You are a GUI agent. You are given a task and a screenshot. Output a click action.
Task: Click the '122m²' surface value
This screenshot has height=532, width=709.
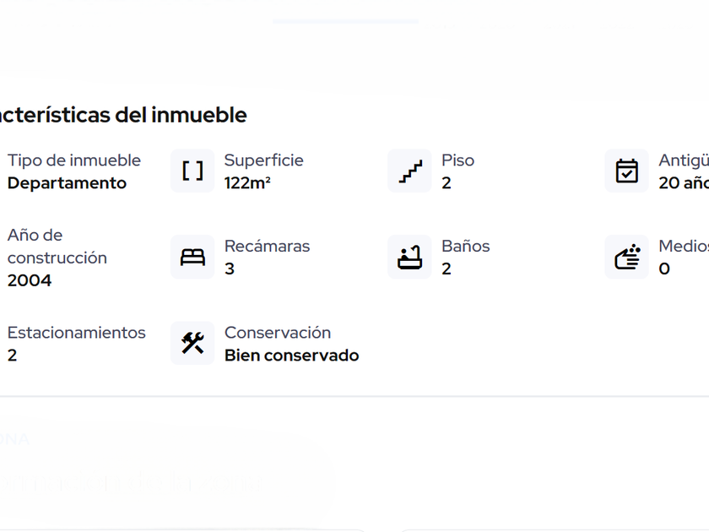pos(247,183)
